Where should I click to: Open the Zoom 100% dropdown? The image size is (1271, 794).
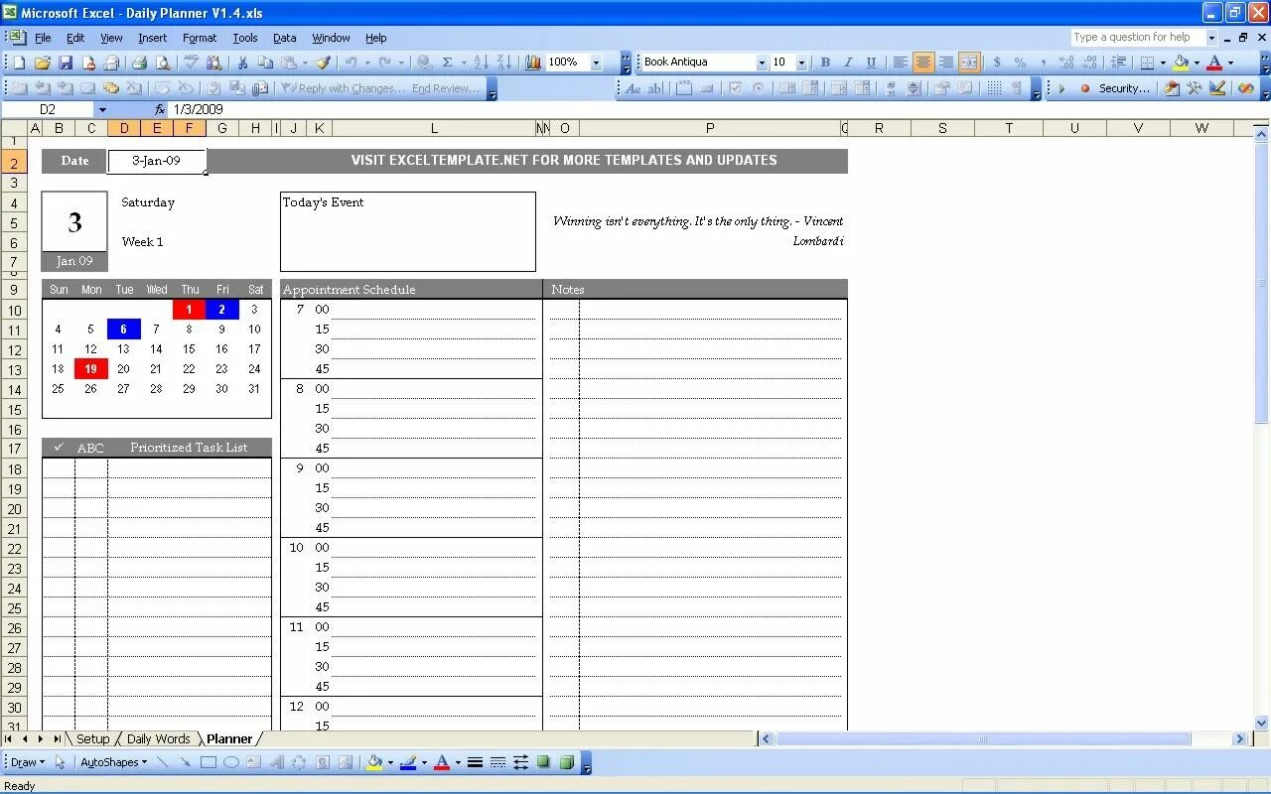[597, 63]
